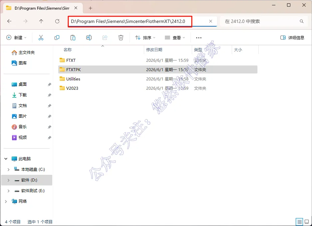Open 视频 quick access item
The image size is (312, 226).
click(x=19, y=137)
